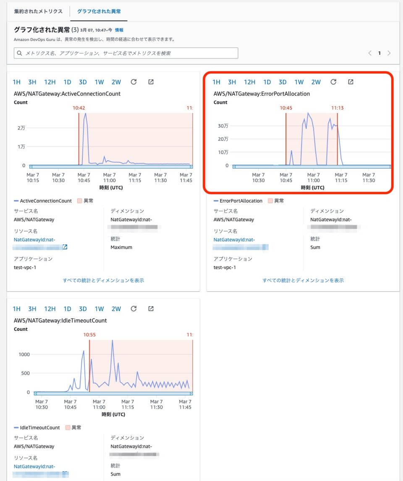Open ActiveConnectionCount graph in CloudWatch
Image resolution: width=403 pixels, height=481 pixels.
151,82
